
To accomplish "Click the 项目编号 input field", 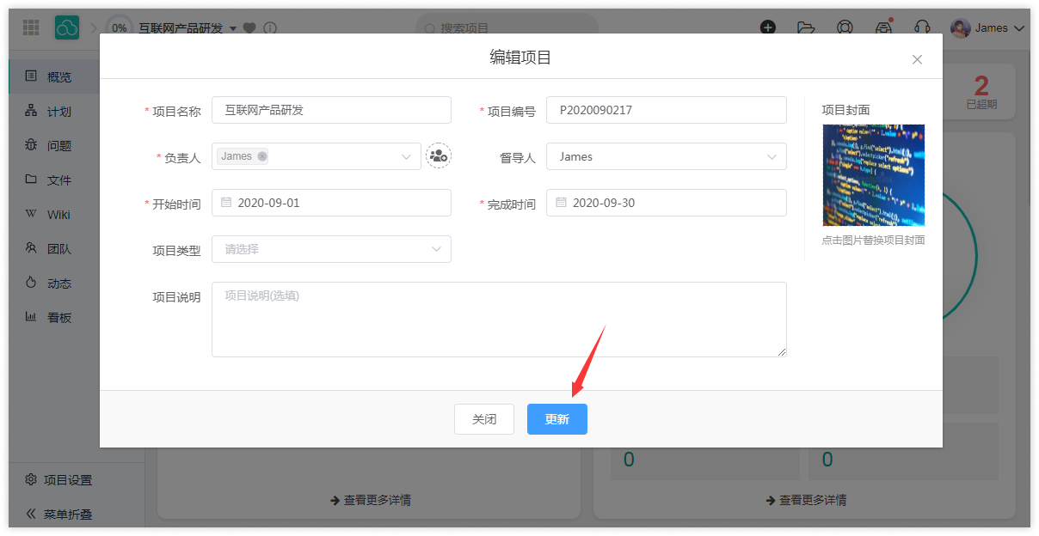I will click(x=667, y=110).
